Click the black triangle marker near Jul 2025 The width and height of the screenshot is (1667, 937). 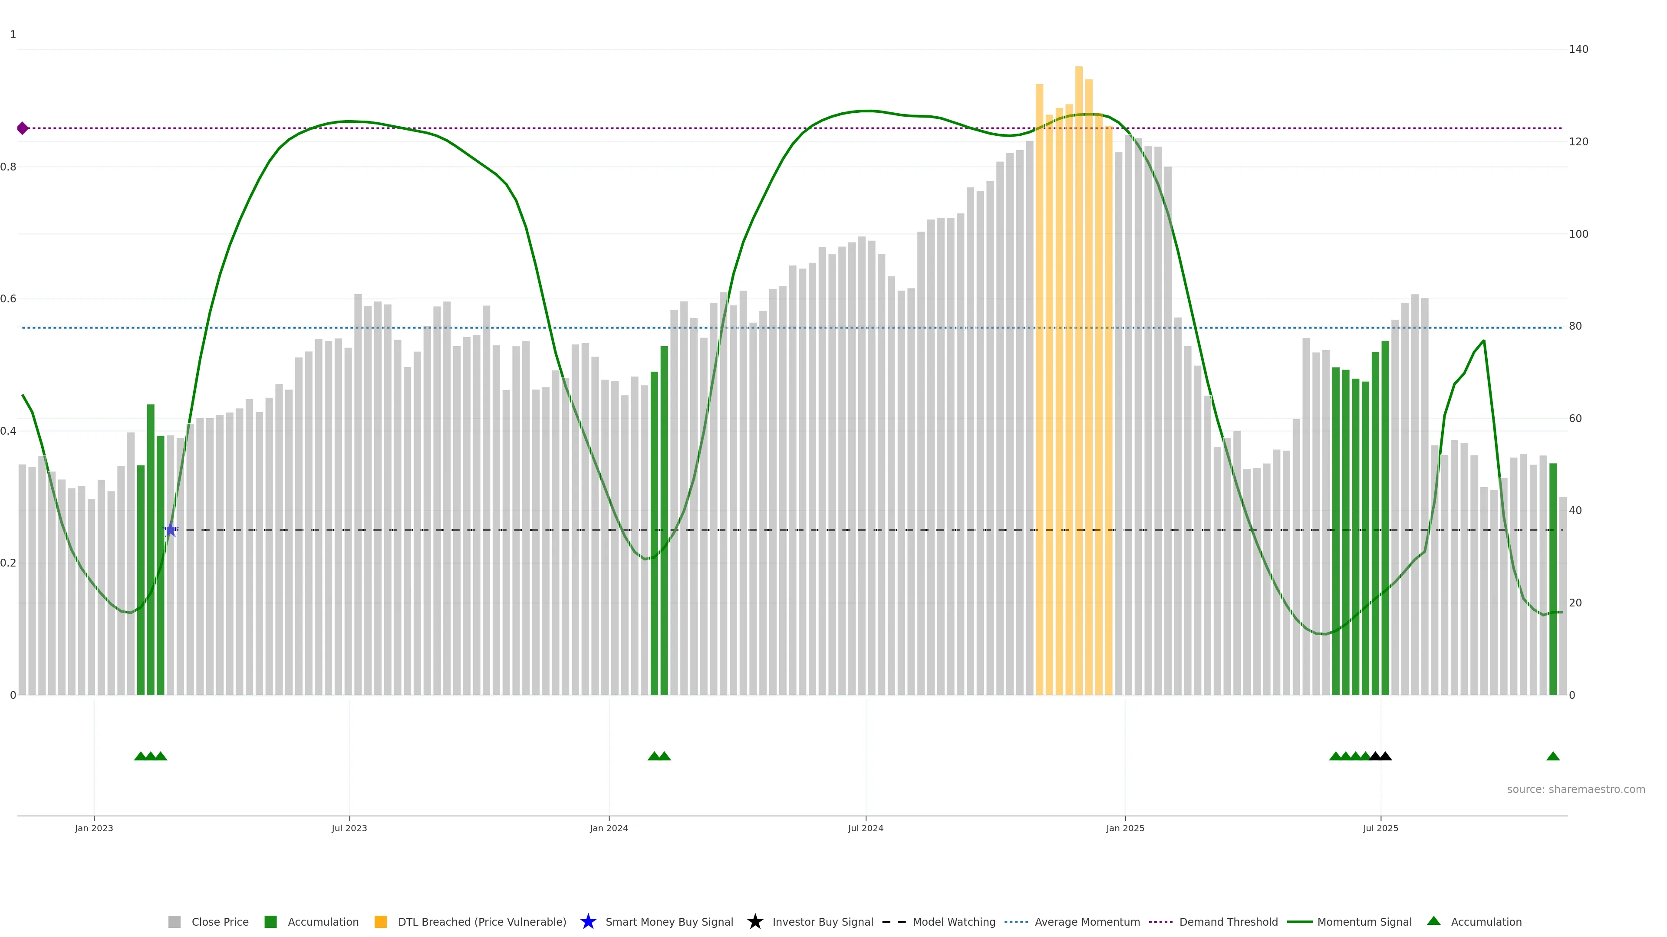pos(1385,756)
